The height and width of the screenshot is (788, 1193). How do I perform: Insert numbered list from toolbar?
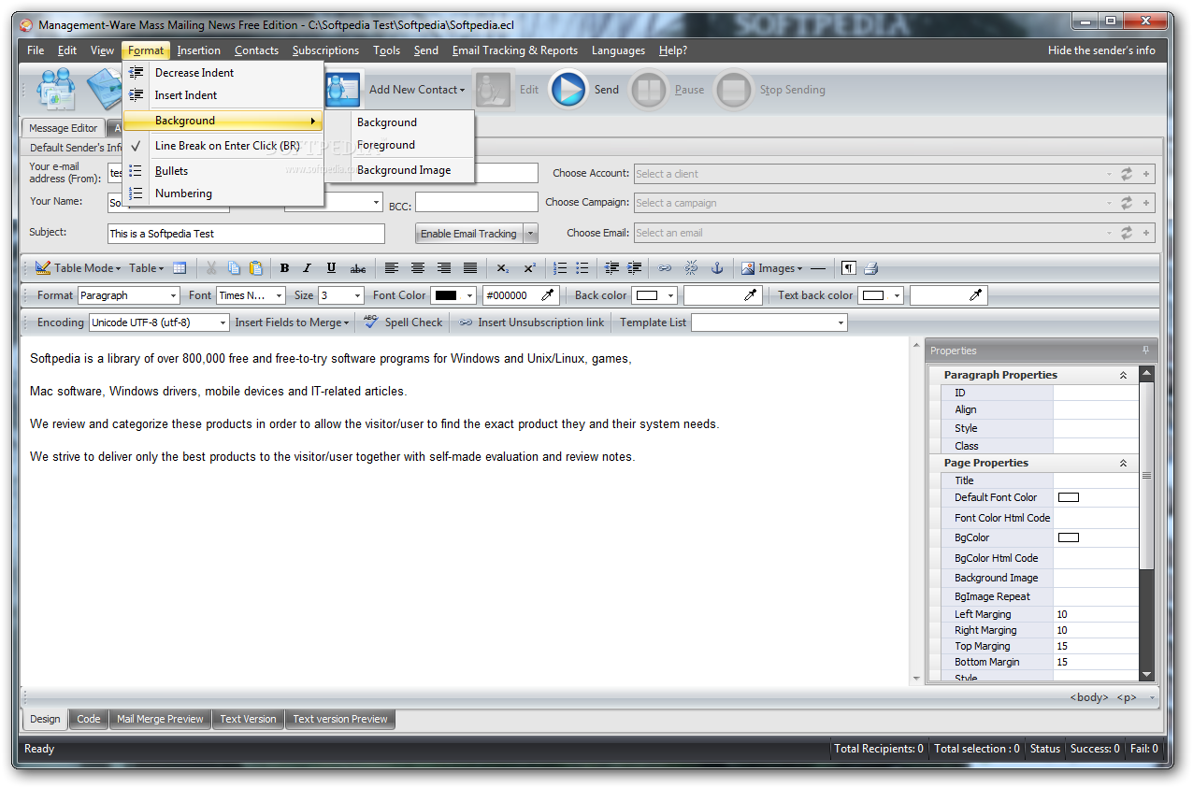point(560,268)
